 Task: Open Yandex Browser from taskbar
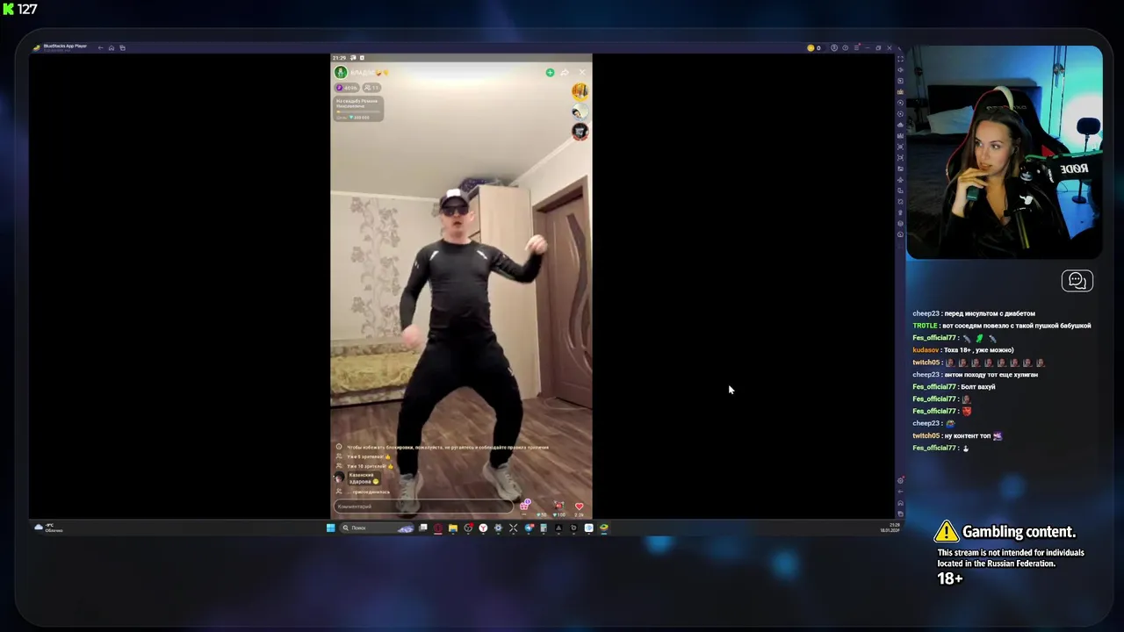pyautogui.click(x=483, y=528)
